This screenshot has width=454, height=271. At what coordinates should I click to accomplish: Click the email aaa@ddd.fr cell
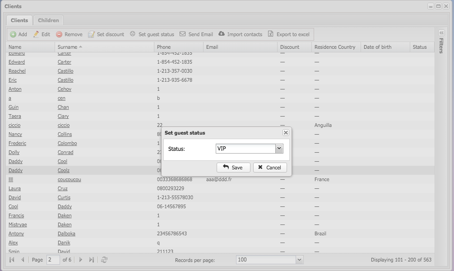click(x=219, y=179)
